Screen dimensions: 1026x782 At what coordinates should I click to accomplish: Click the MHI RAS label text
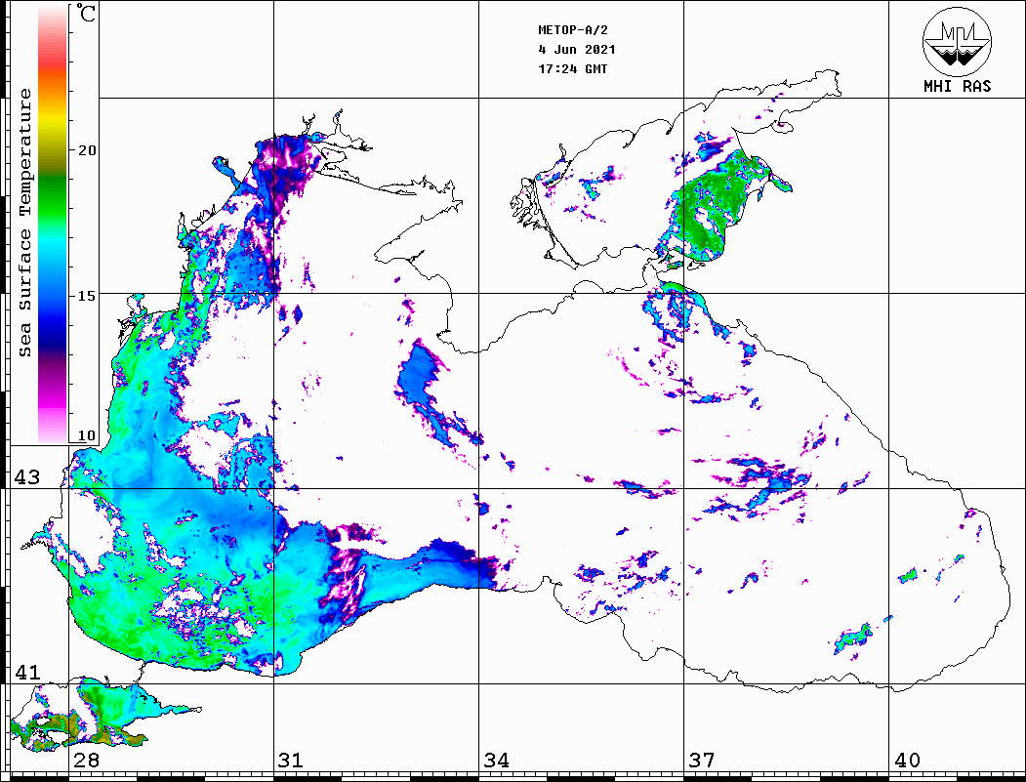[958, 86]
